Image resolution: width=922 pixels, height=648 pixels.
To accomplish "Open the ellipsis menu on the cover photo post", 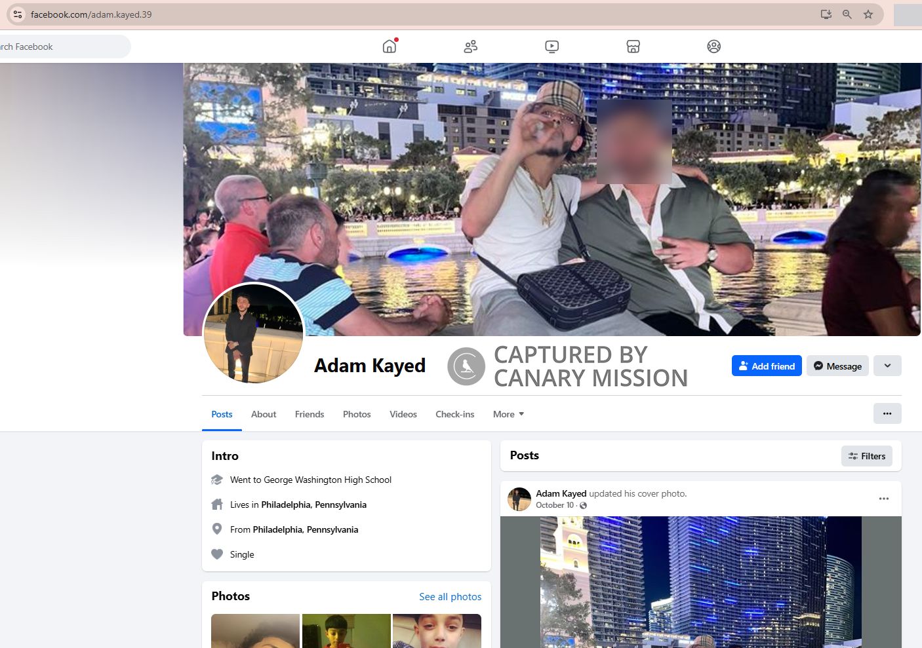I will point(883,498).
